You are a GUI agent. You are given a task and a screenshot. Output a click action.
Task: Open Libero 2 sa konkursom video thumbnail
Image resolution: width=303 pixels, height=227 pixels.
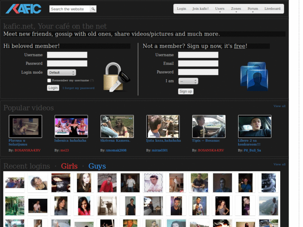[255, 126]
